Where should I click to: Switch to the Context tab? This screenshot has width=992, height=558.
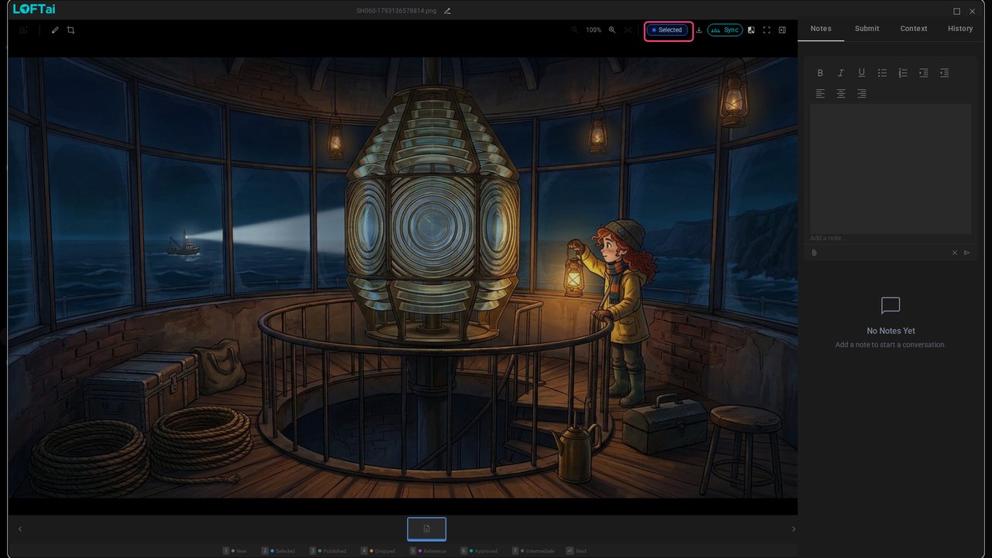tap(914, 29)
